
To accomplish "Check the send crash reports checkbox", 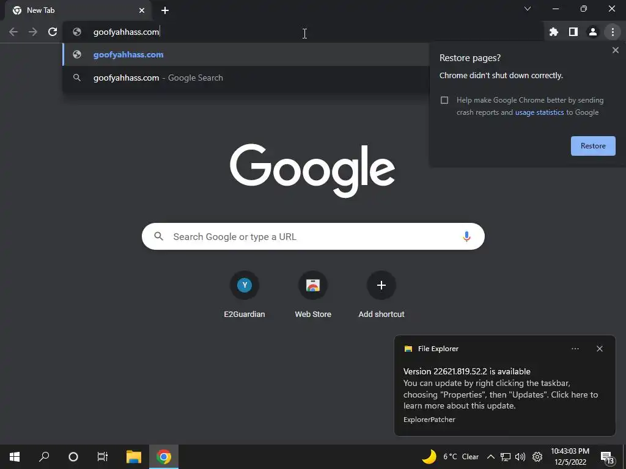I will [444, 100].
